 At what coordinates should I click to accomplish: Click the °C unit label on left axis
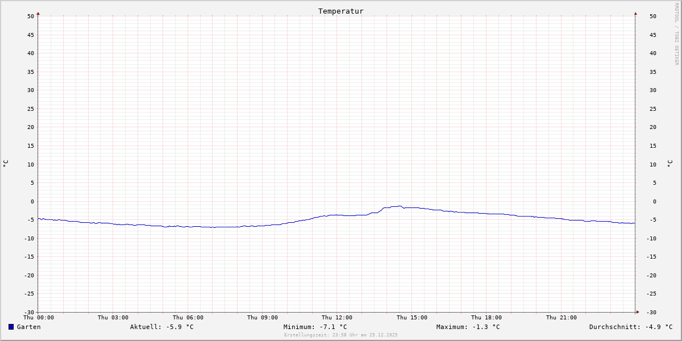coord(6,164)
